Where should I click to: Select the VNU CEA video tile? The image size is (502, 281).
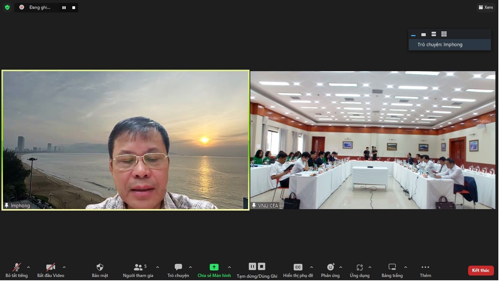(x=372, y=140)
